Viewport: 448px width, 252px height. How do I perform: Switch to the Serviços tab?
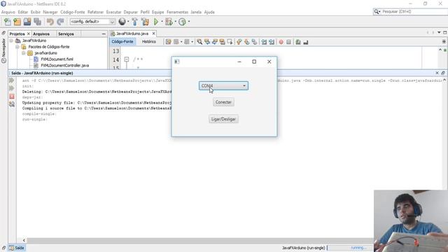66,34
